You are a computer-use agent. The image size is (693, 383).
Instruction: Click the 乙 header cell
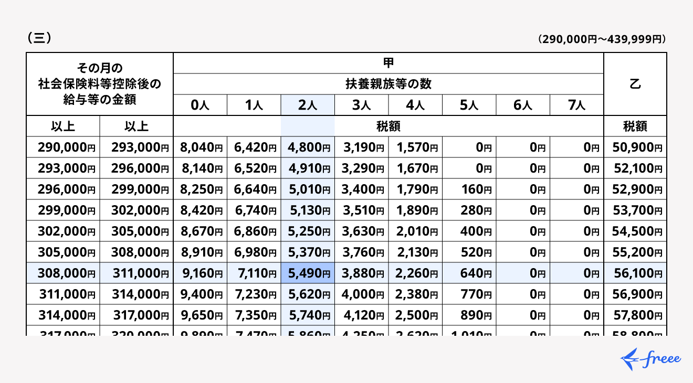pos(635,84)
